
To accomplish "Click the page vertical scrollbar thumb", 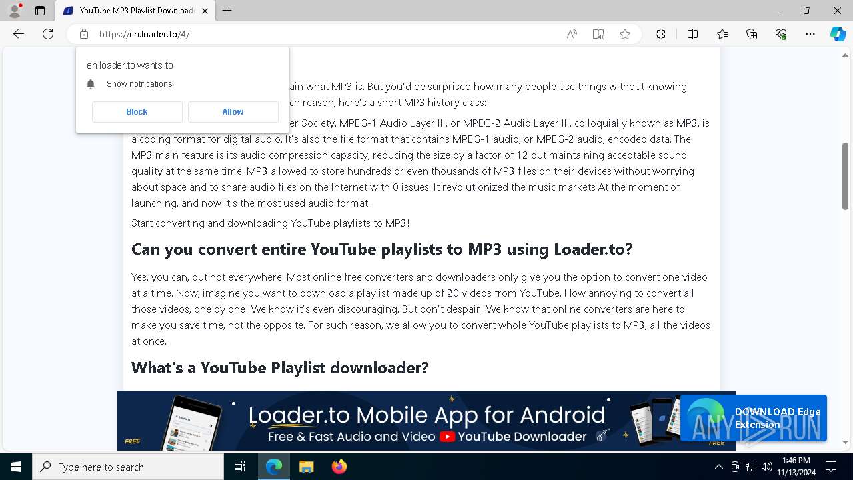I will [x=845, y=176].
